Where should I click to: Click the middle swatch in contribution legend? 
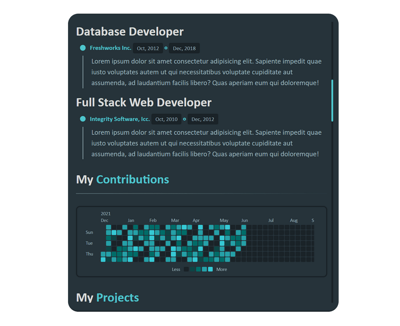[x=198, y=269]
